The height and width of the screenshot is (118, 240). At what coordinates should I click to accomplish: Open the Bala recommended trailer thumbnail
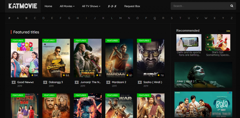pos(203,104)
